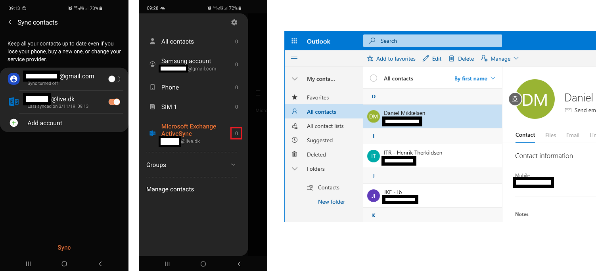Change the contact photo via camera icon
The height and width of the screenshot is (271, 596).
pos(515,99)
